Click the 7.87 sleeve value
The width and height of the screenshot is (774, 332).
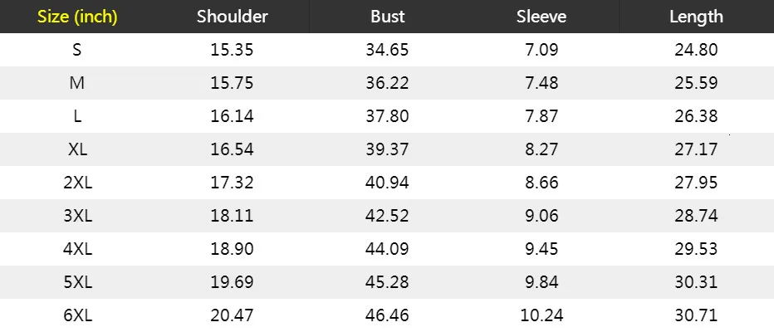[x=541, y=116]
